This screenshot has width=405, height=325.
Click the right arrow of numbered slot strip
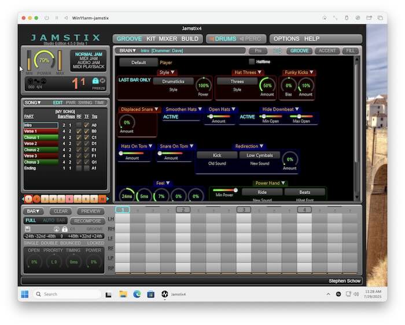point(108,199)
